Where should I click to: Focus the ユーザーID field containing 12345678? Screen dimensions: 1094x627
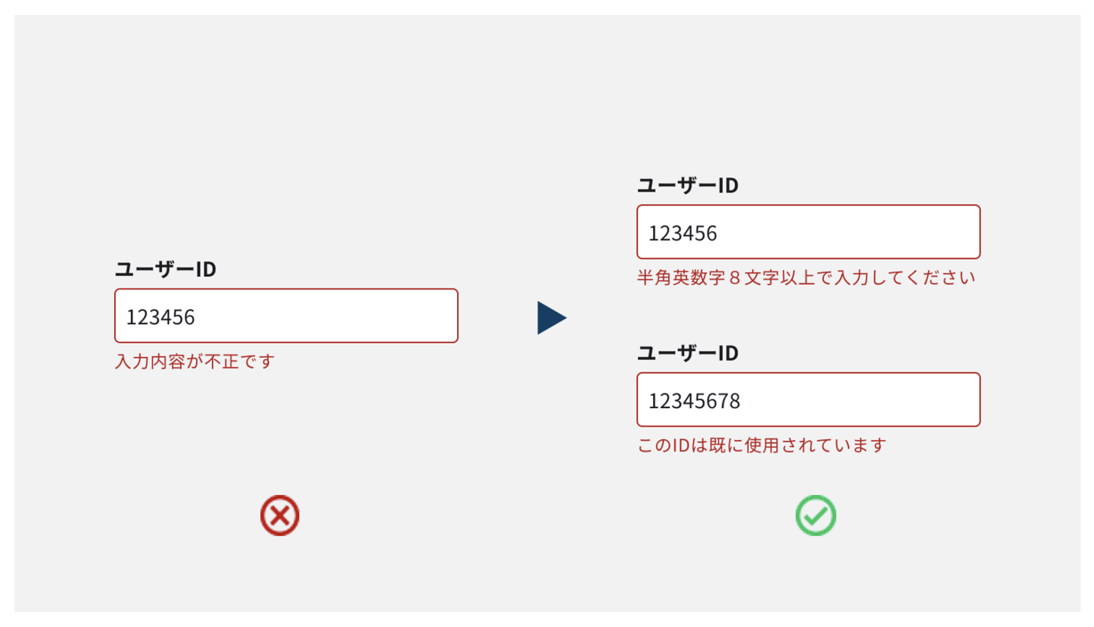[808, 400]
